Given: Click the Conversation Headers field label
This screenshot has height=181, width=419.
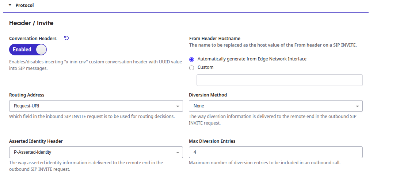Looking at the screenshot, I should pyautogui.click(x=33, y=38).
